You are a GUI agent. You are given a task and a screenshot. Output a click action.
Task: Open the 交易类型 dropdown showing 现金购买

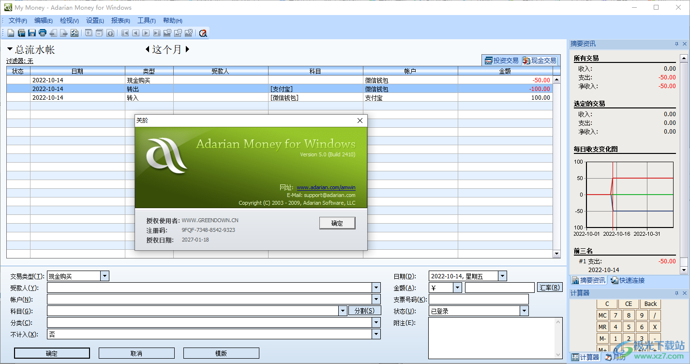pyautogui.click(x=105, y=275)
